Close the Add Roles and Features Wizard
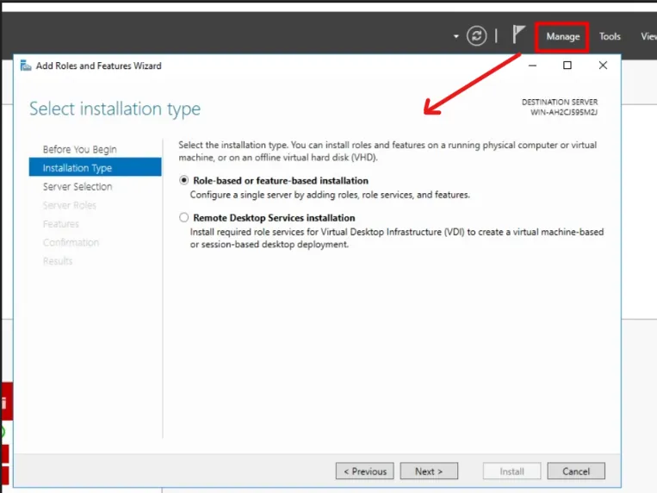 603,66
